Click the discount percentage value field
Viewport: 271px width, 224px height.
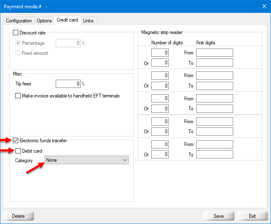68,43
